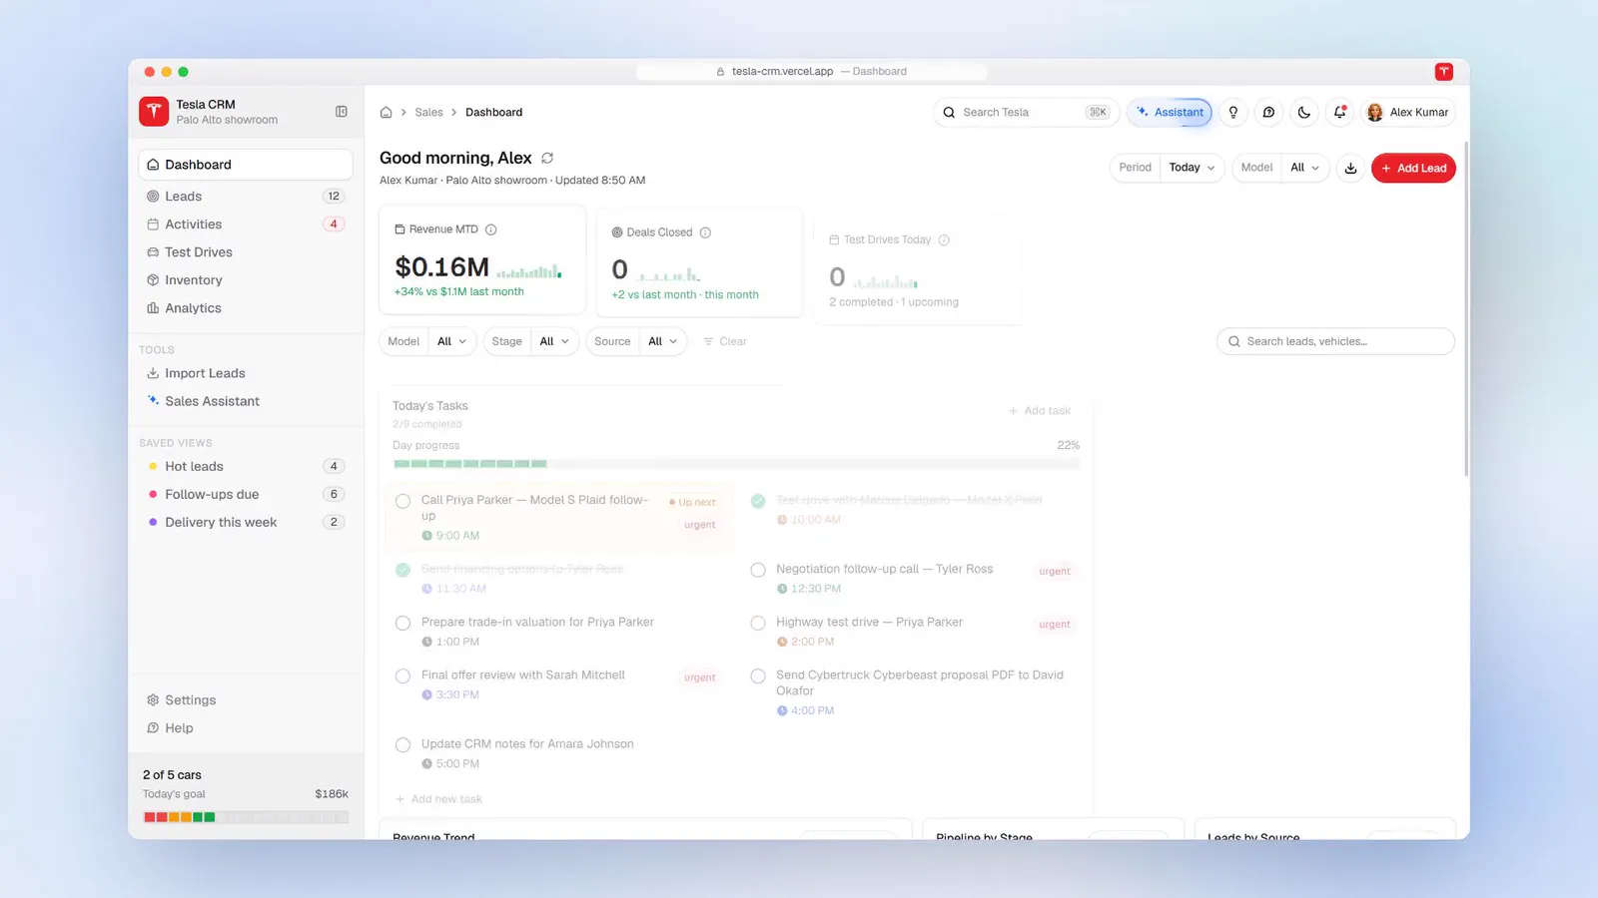The width and height of the screenshot is (1598, 898).
Task: Toggle dark mode moon icon
Action: click(1304, 113)
